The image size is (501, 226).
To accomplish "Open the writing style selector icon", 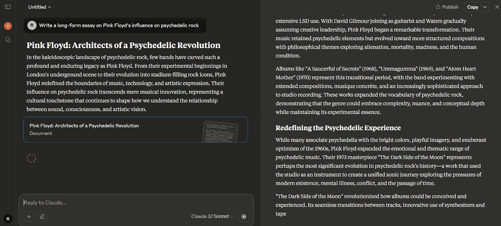I will click(42, 216).
